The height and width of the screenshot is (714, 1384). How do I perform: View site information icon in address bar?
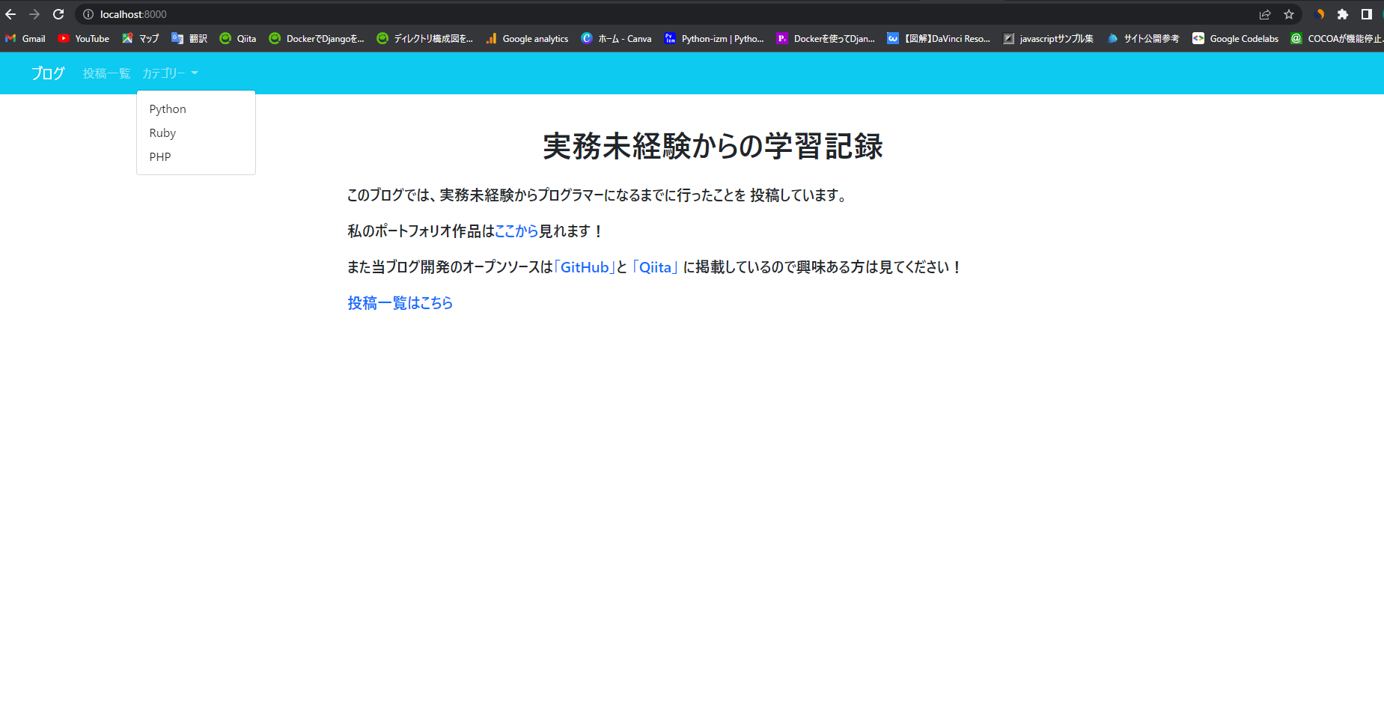coord(88,14)
